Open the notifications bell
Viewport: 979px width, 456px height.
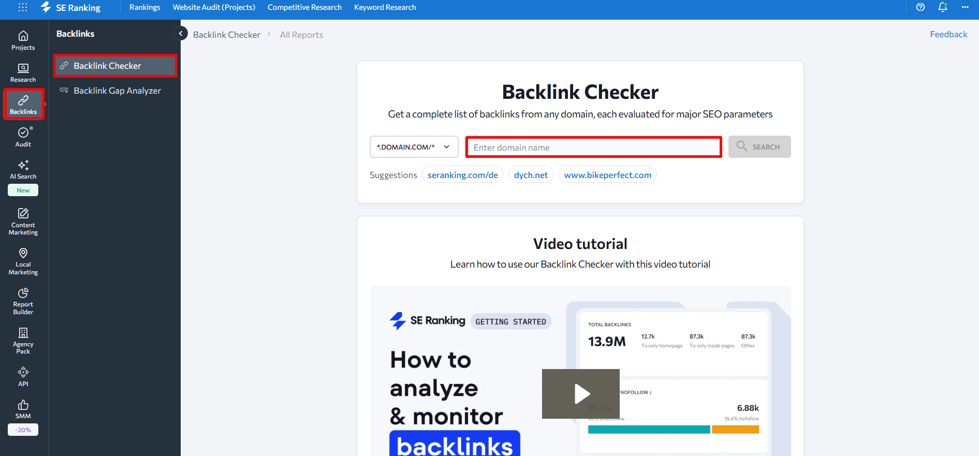coord(943,7)
